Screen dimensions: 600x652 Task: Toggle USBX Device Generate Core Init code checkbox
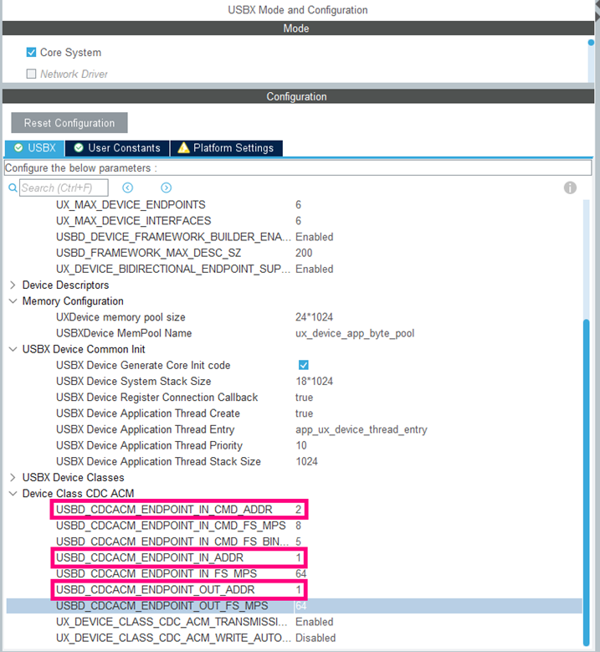(x=304, y=365)
